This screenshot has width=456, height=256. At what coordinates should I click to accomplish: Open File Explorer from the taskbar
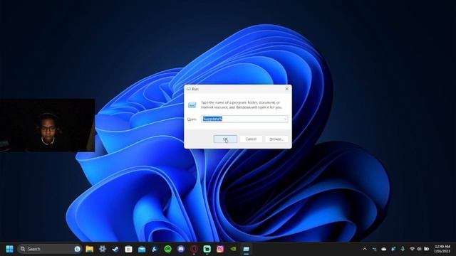(90, 249)
